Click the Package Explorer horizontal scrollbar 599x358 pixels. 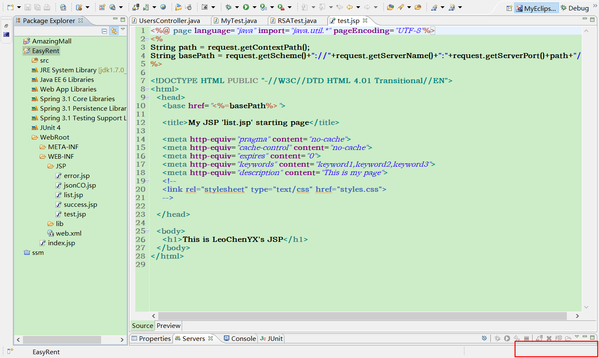pyautogui.click(x=61, y=340)
